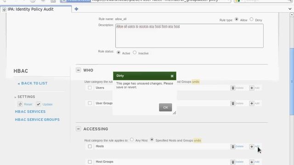
Task: Tick the User Groups checkbox
Action: (90, 103)
